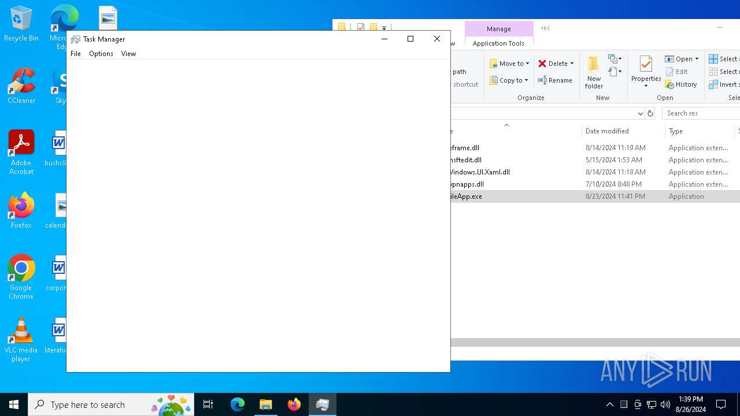Expand the address bar history dropdown
The image size is (740, 416).
[640, 113]
